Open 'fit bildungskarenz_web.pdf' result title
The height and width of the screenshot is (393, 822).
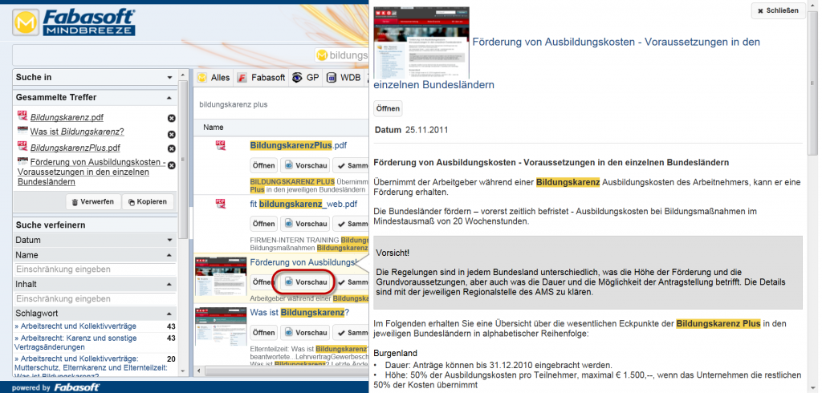coord(303,204)
